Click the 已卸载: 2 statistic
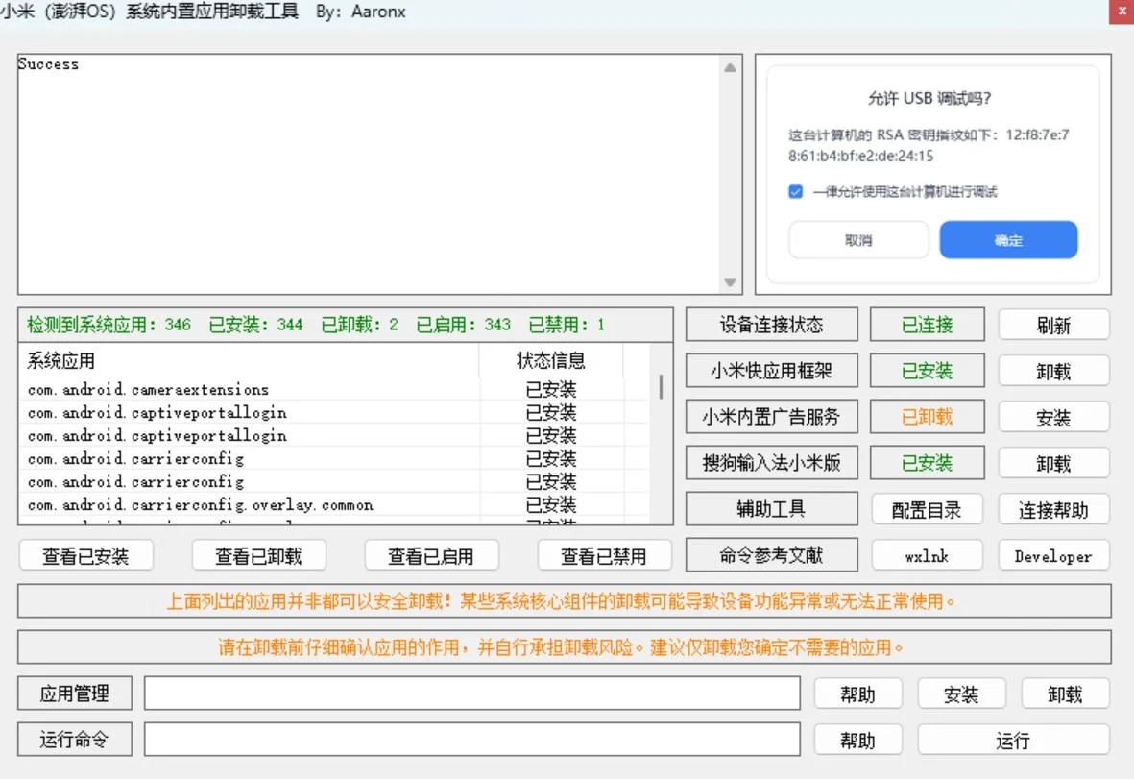Image resolution: width=1134 pixels, height=779 pixels. (x=359, y=324)
